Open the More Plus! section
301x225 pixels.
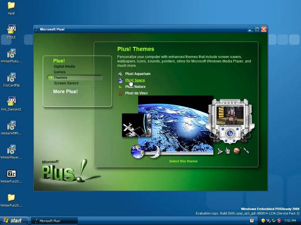coord(66,91)
